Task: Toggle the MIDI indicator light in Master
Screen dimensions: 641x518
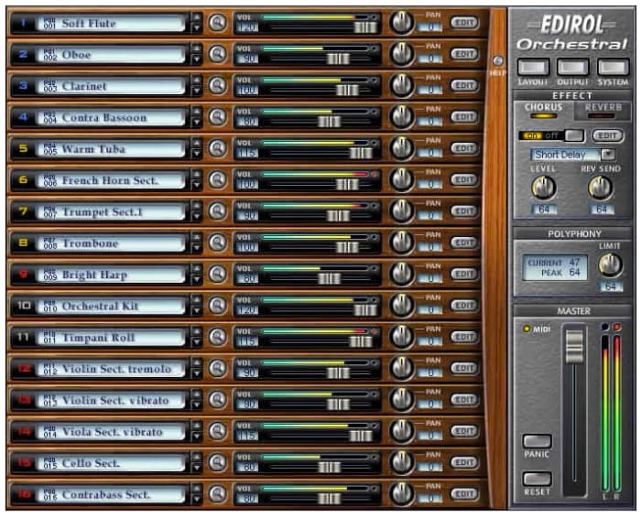Action: coord(527,329)
